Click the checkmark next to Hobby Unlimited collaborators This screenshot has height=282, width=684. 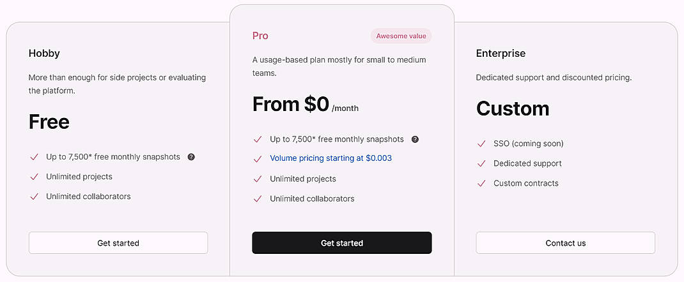(x=34, y=197)
